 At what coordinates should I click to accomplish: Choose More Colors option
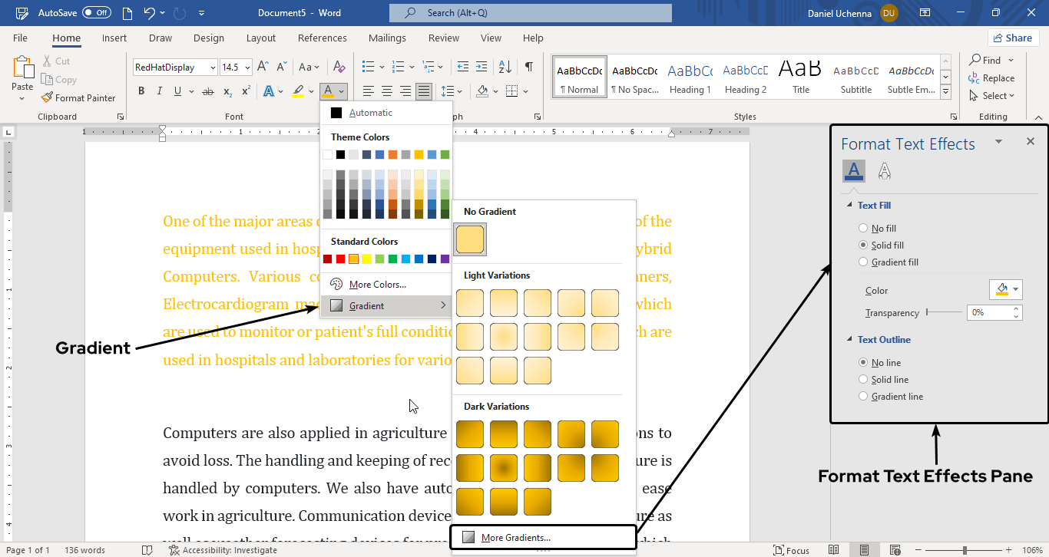(377, 285)
